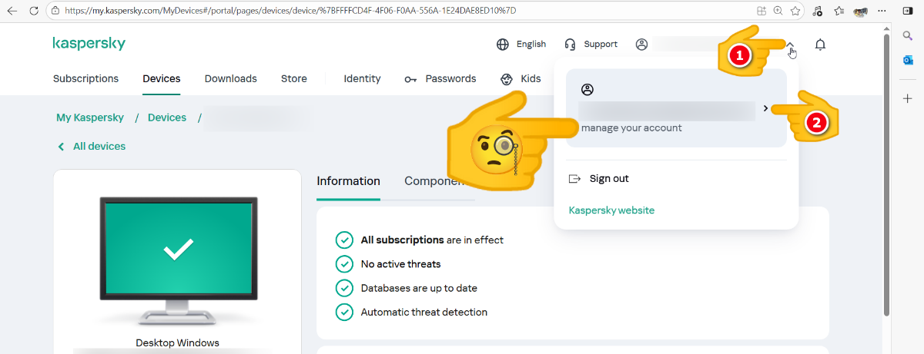Screen dimensions: 924x354
Task: Open the Kaspersky website link
Action: click(x=611, y=210)
